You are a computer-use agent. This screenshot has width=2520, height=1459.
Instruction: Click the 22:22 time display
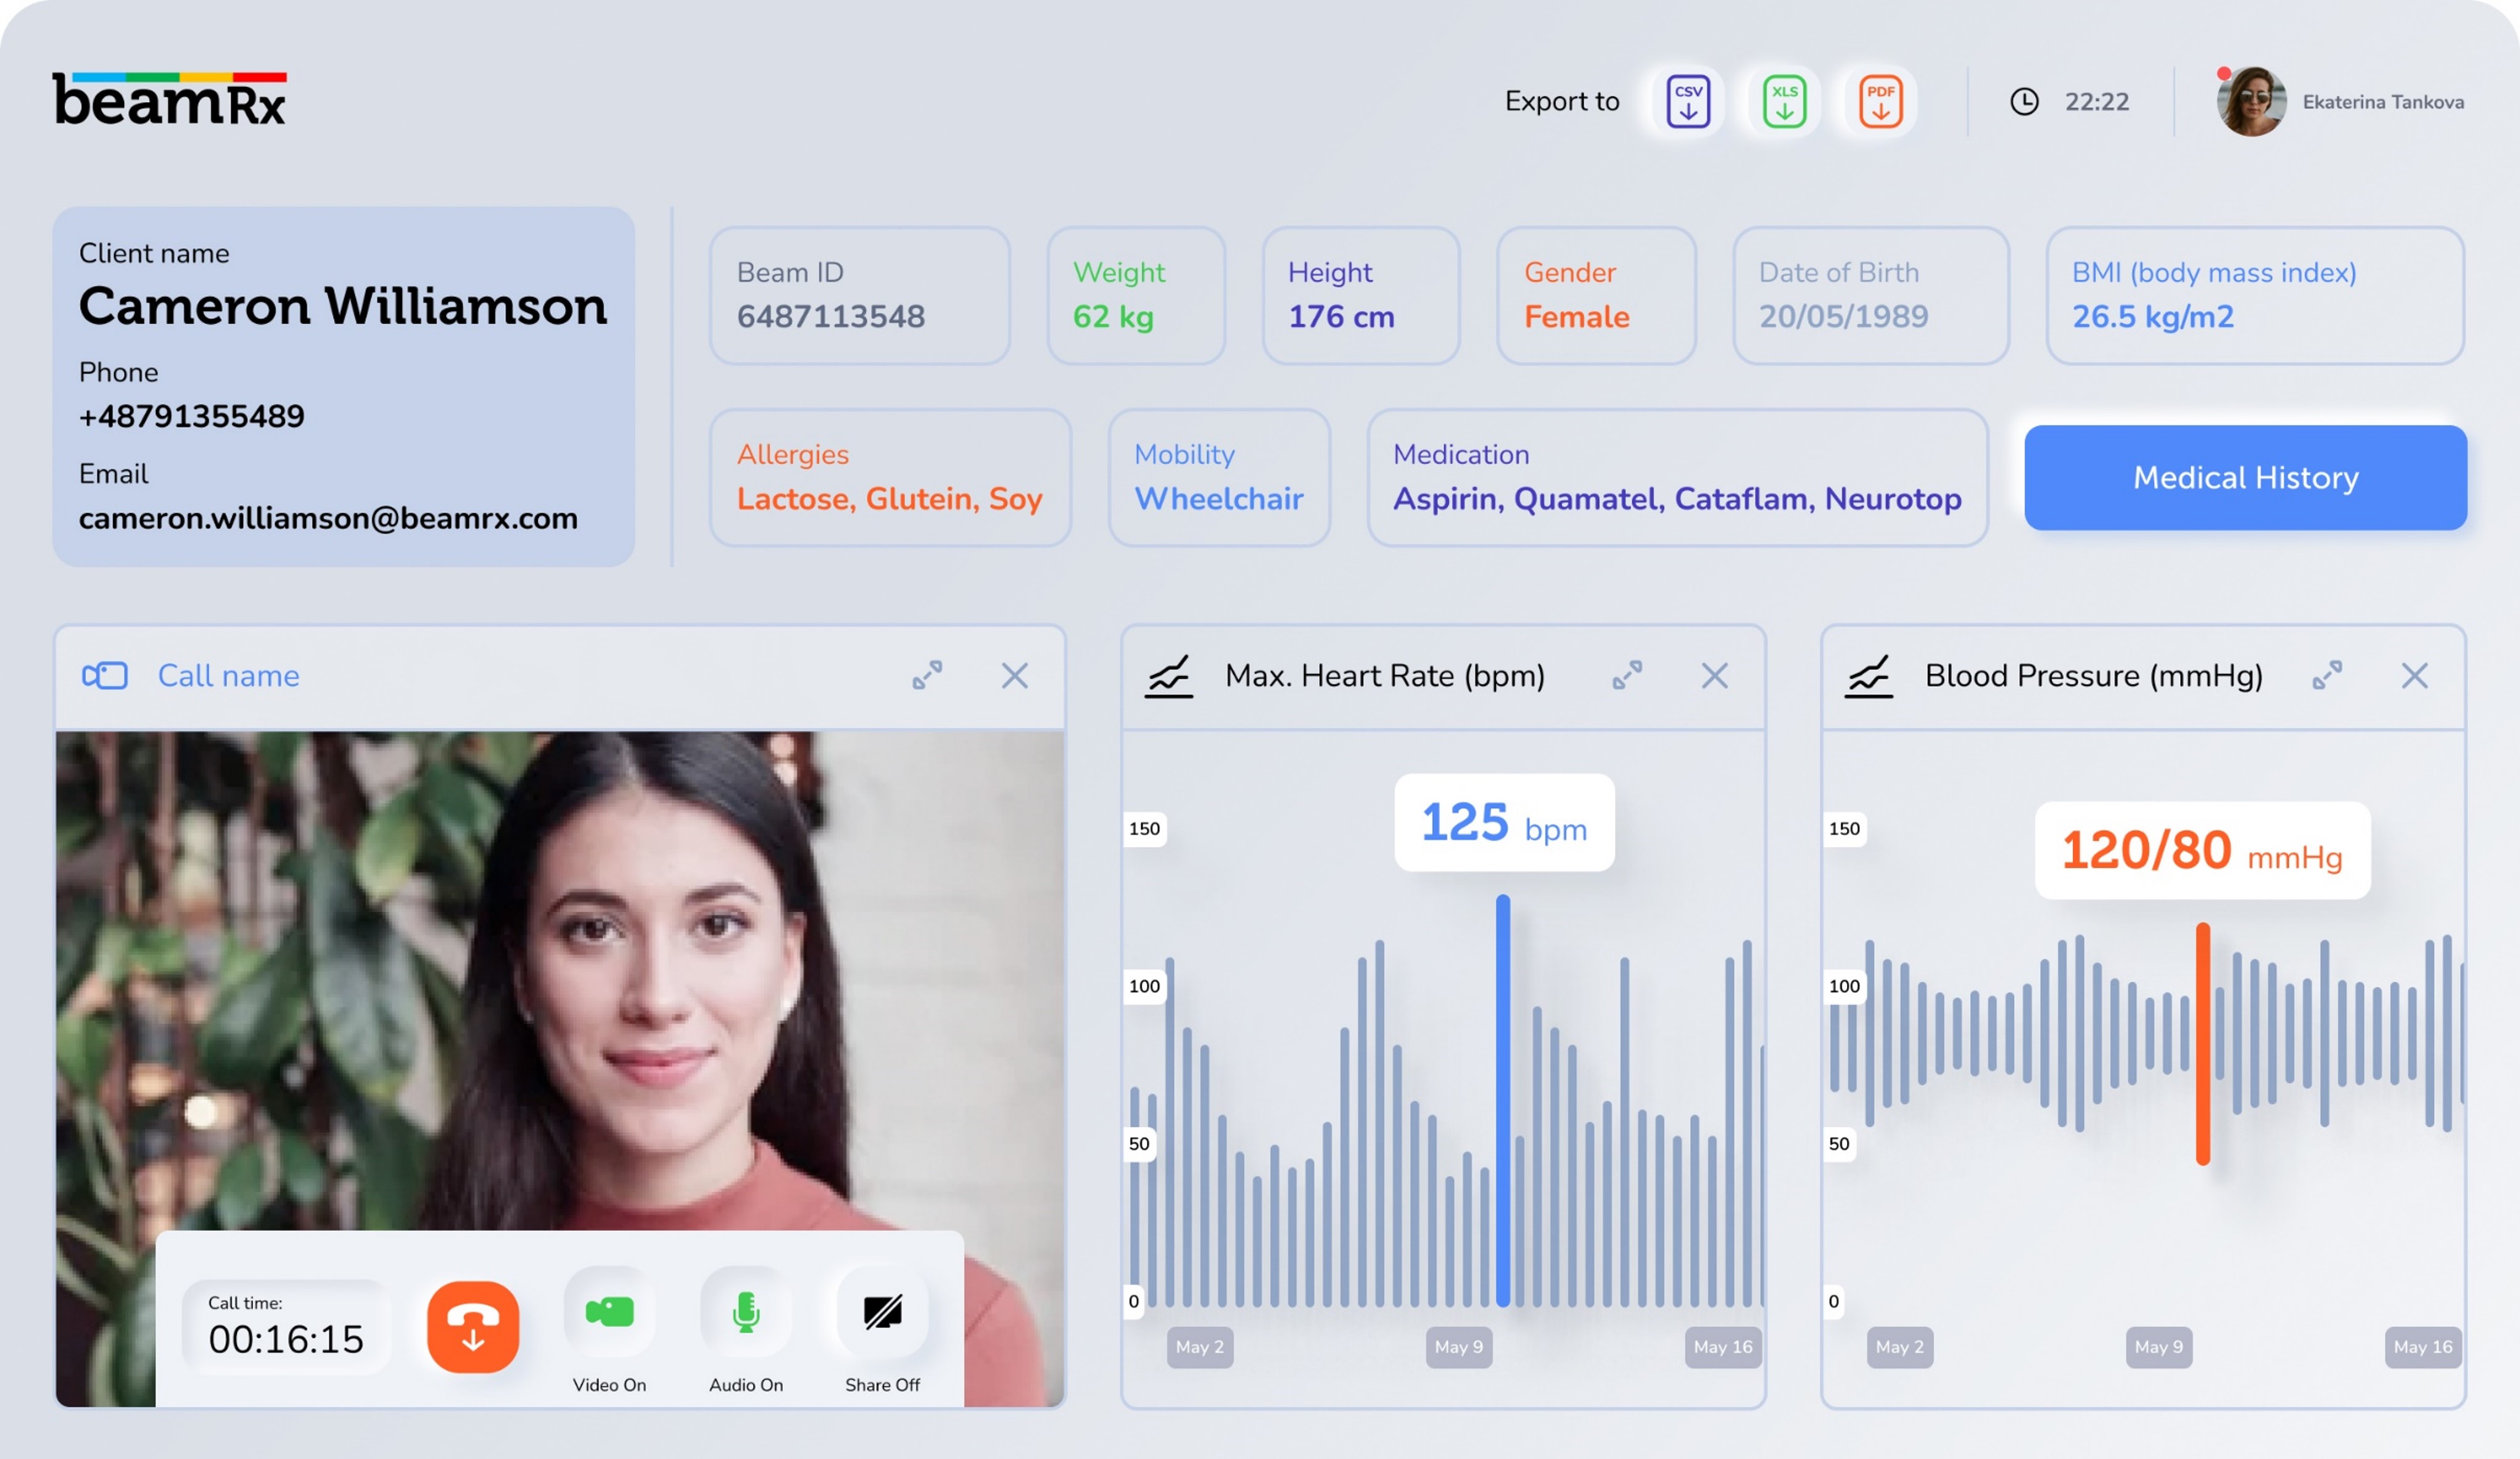pos(2096,102)
